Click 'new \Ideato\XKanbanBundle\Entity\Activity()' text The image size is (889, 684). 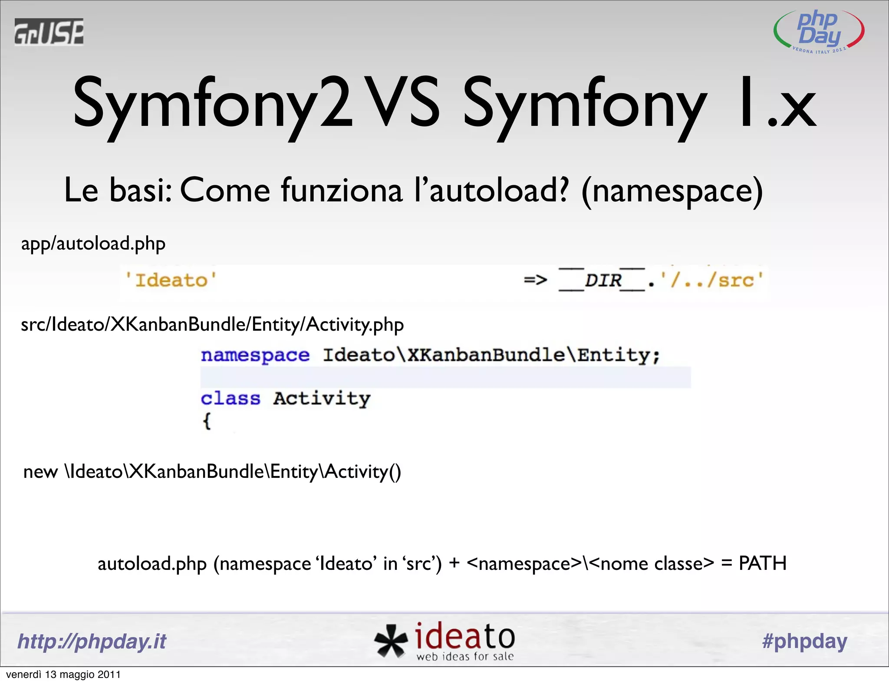pos(212,472)
